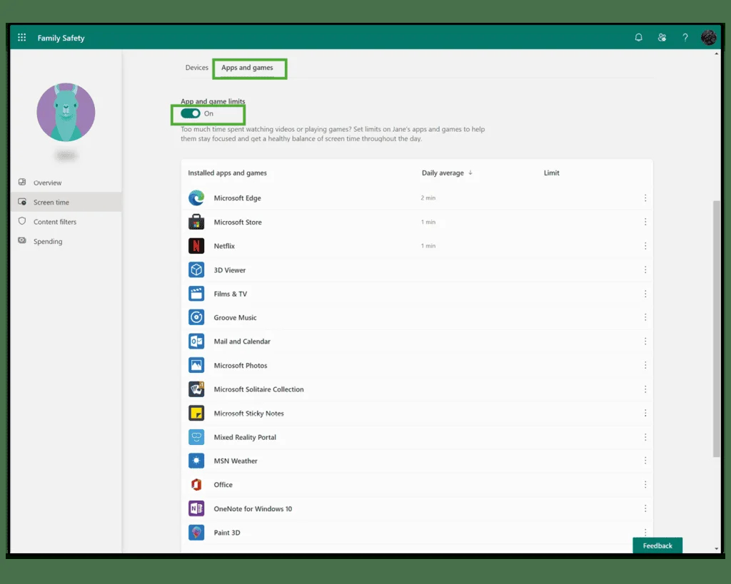Switch to the Devices tab

197,68
